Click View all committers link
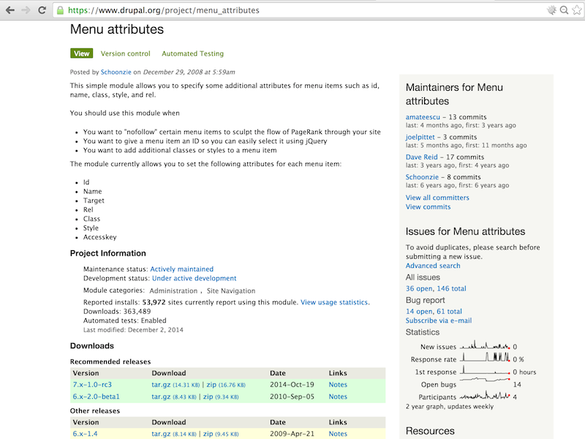The width and height of the screenshot is (585, 439). (x=437, y=198)
